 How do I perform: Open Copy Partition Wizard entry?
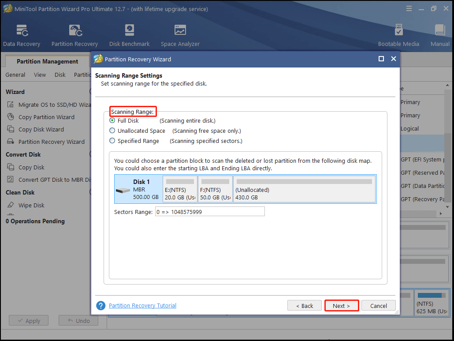tap(46, 117)
